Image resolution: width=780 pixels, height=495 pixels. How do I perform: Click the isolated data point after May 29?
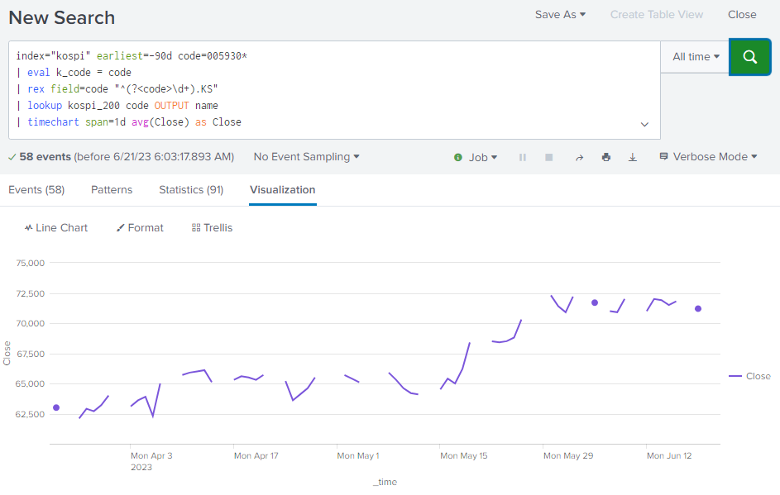[x=595, y=302]
